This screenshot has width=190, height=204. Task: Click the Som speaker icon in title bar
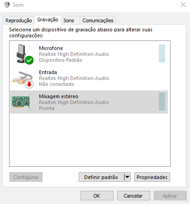pos(7,5)
